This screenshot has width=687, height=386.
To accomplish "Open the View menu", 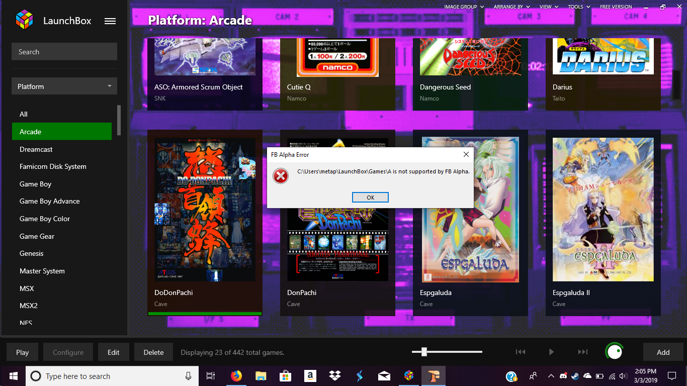I will pyautogui.click(x=549, y=7).
